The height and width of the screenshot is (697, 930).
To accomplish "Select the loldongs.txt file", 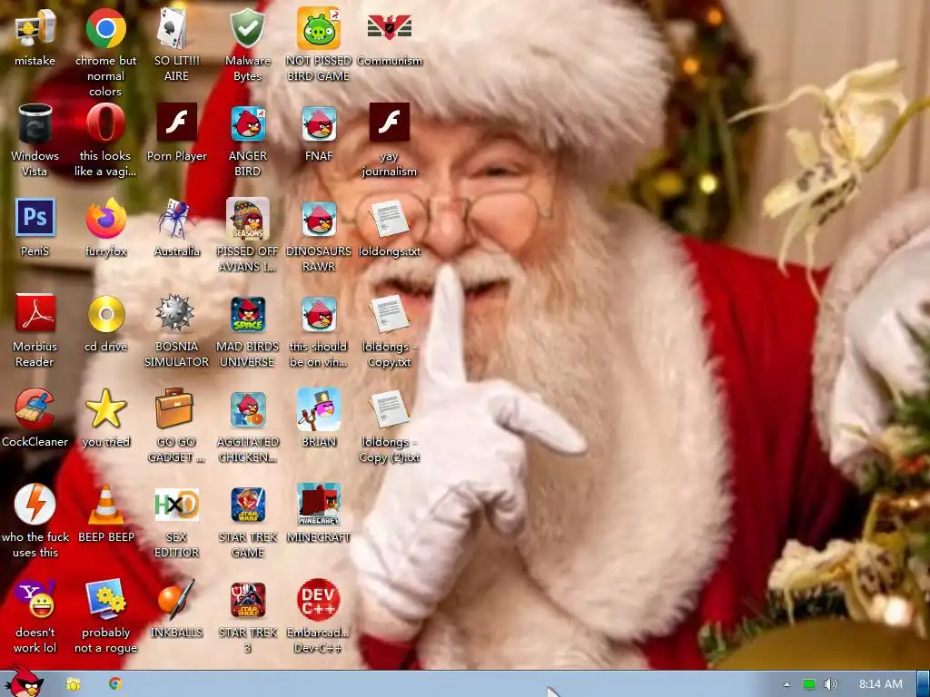I will point(389,219).
